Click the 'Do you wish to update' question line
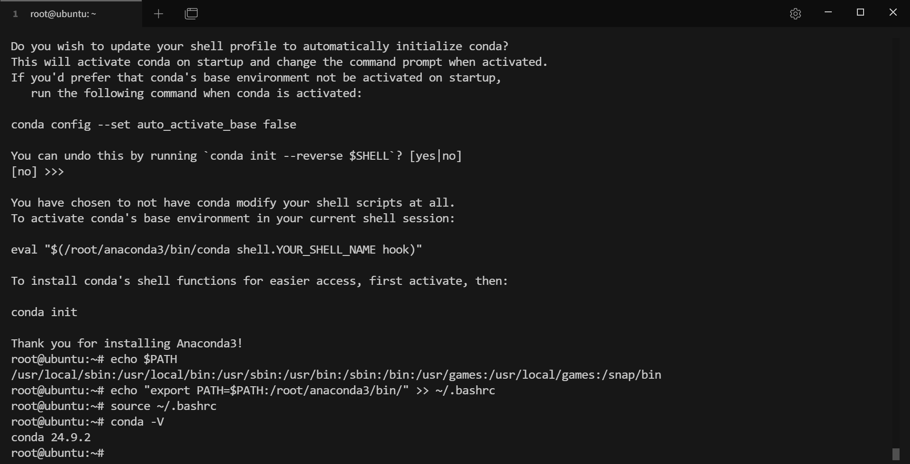Viewport: 910px width, 464px height. pyautogui.click(x=260, y=46)
